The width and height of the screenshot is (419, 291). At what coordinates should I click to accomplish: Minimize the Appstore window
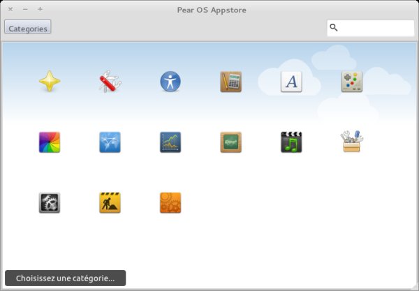25,9
